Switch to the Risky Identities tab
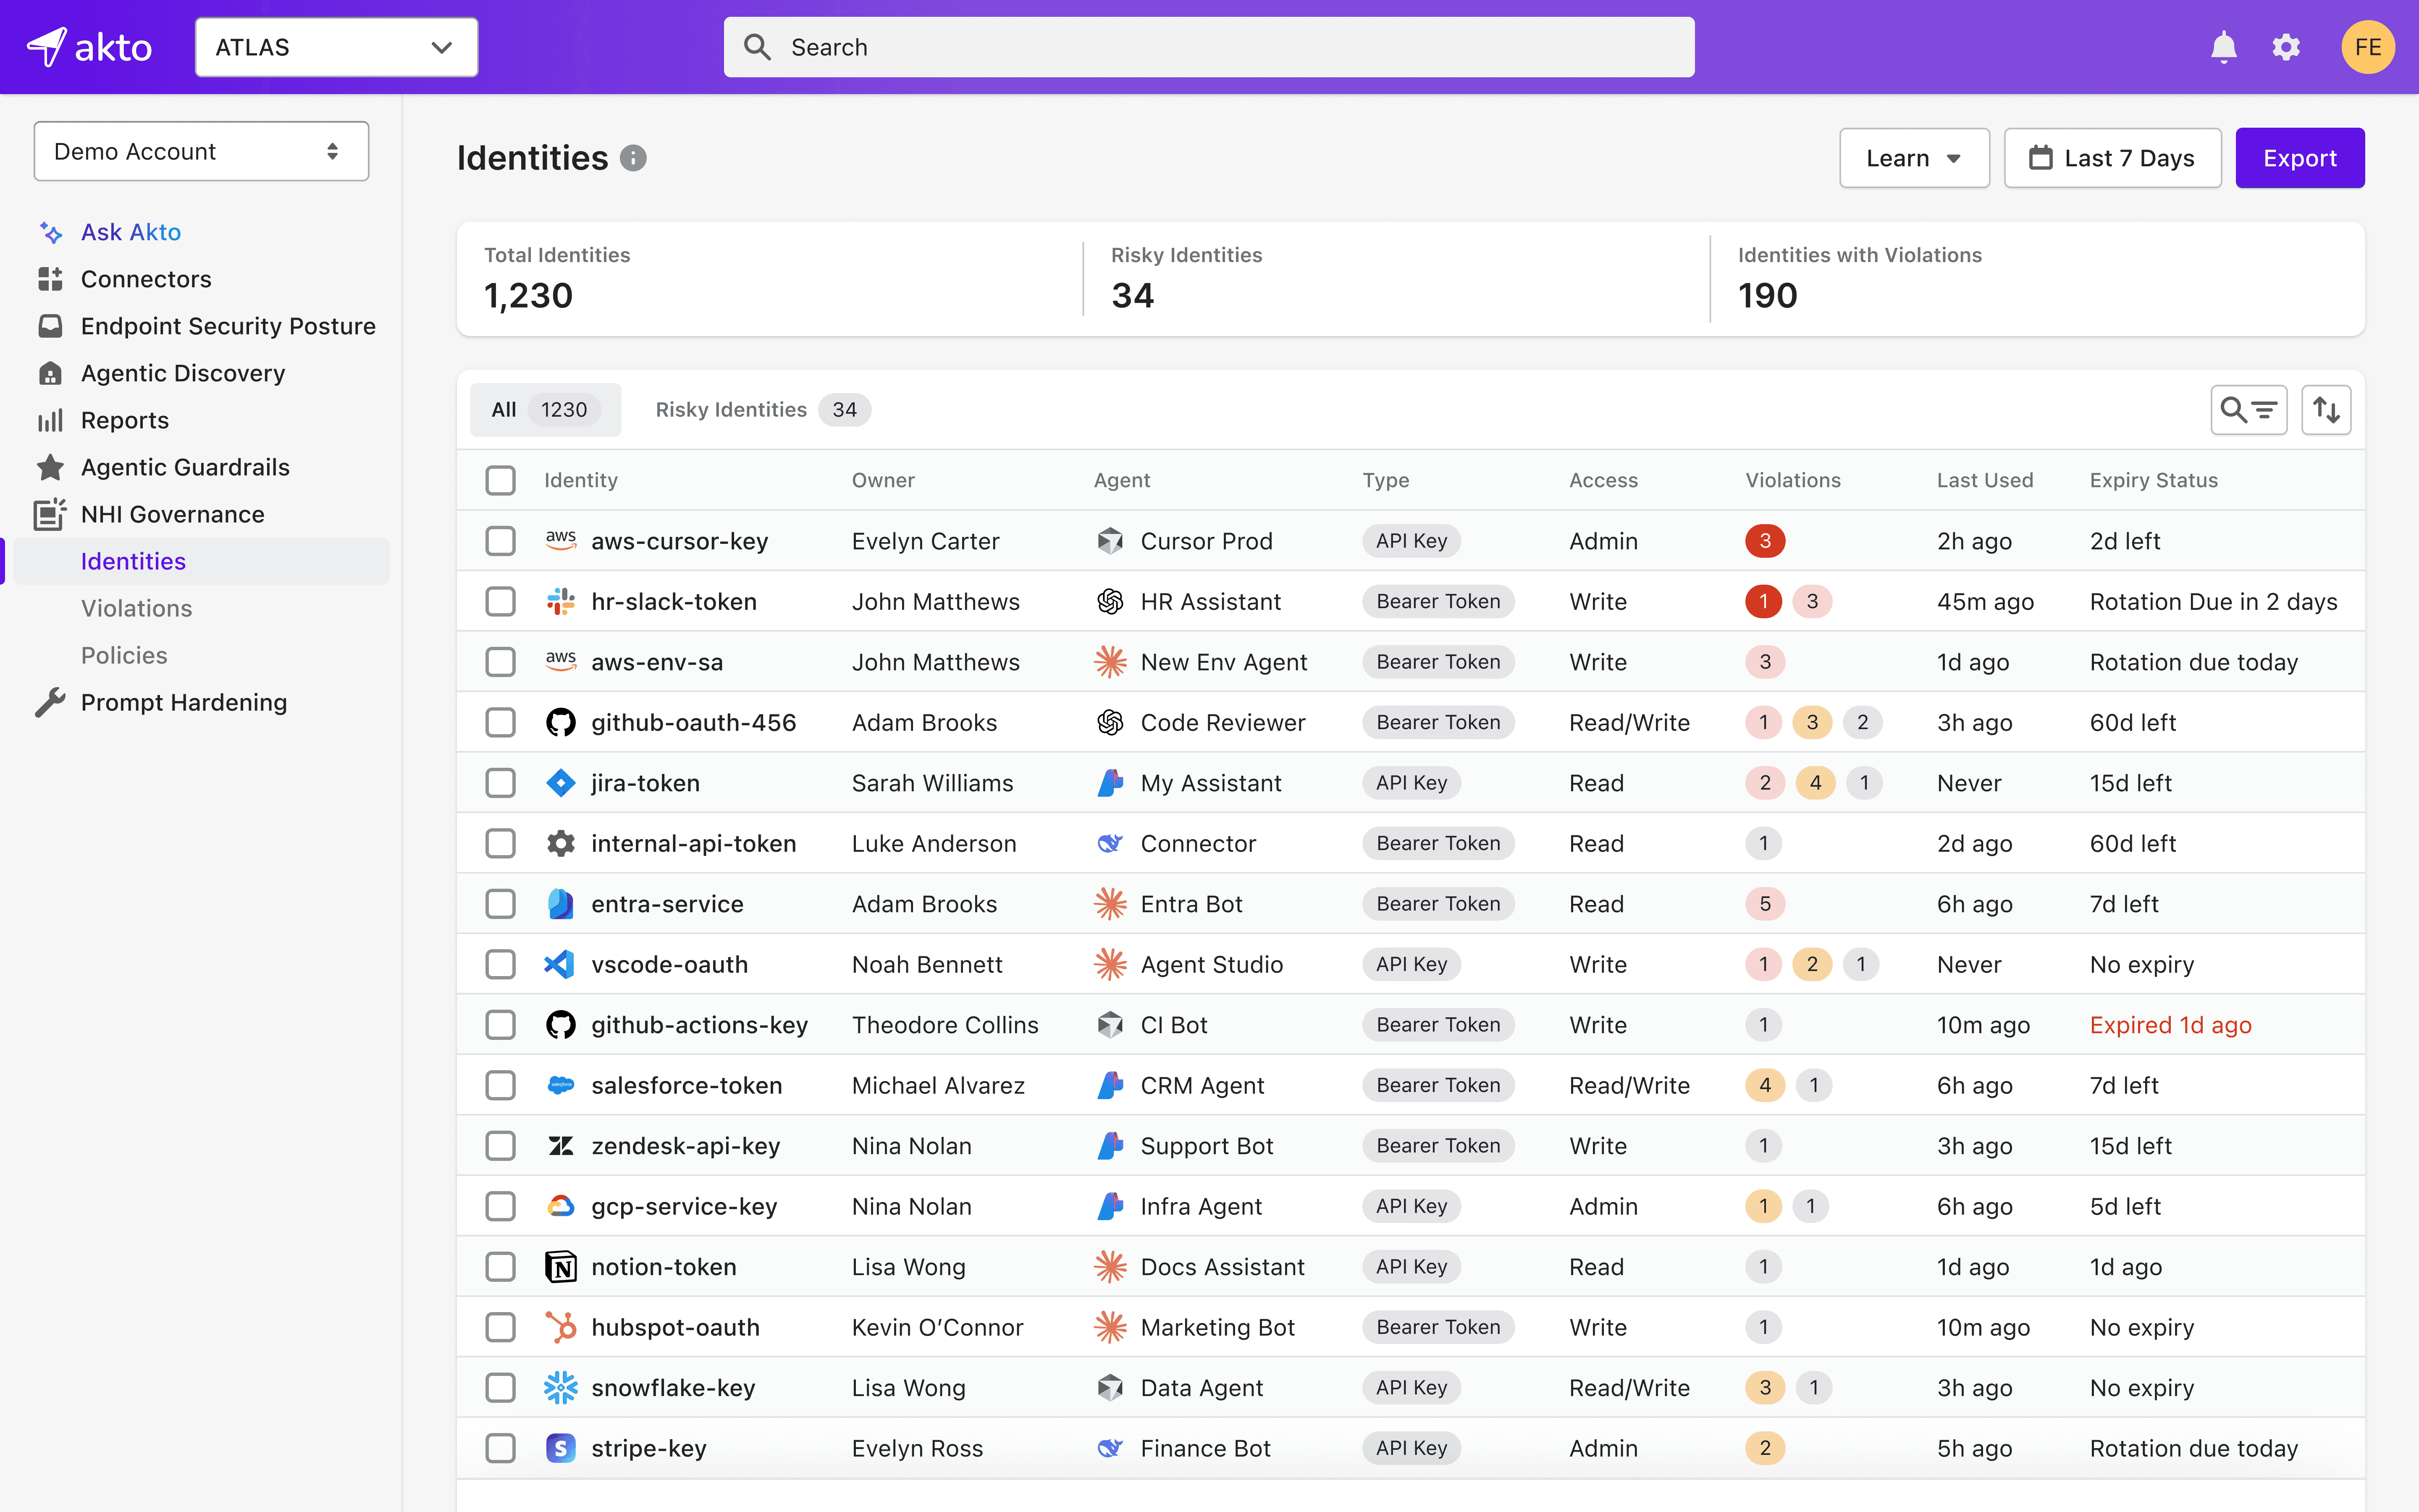Screen dimensions: 2419x1512 762,410
